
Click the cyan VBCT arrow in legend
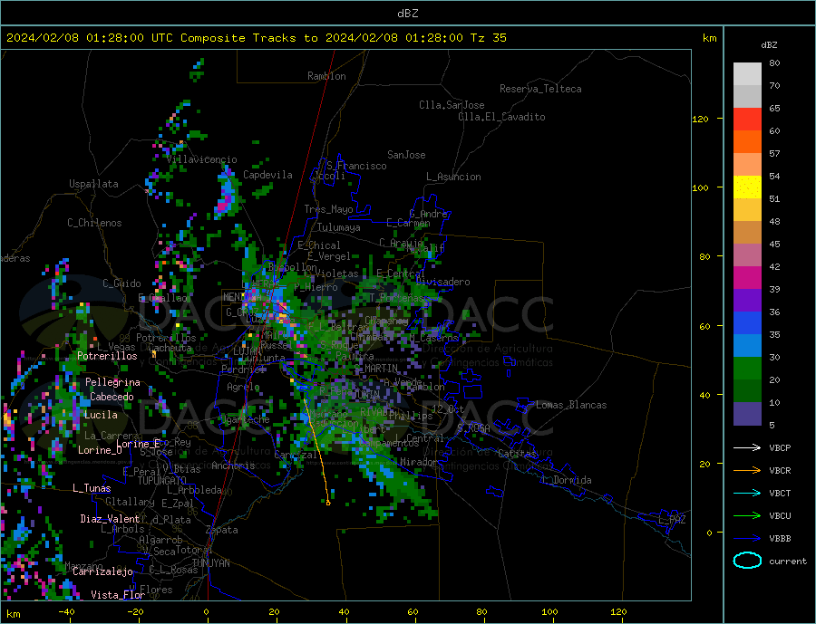(x=747, y=493)
